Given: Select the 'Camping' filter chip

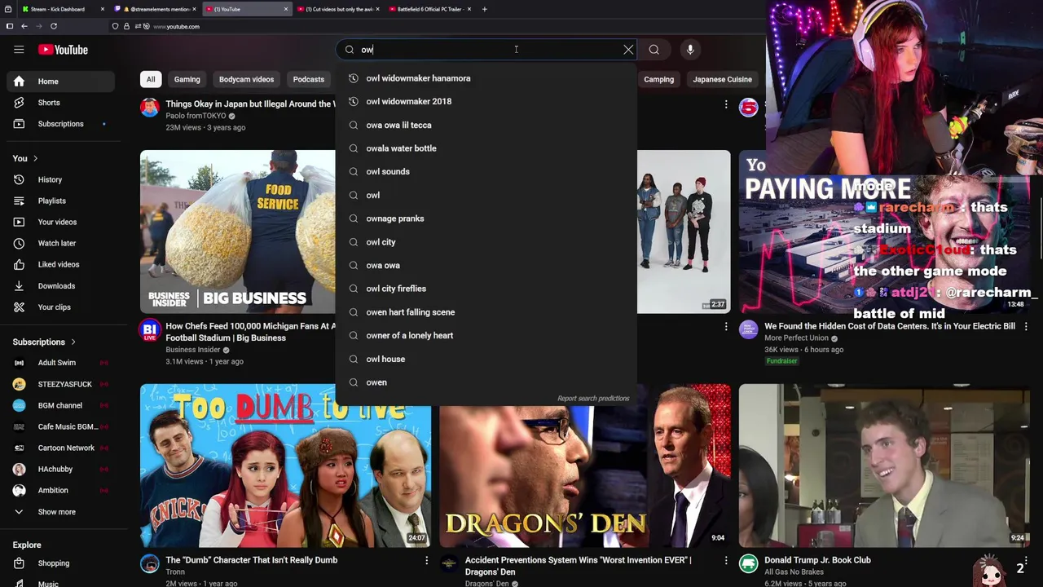Looking at the screenshot, I should click(658, 79).
